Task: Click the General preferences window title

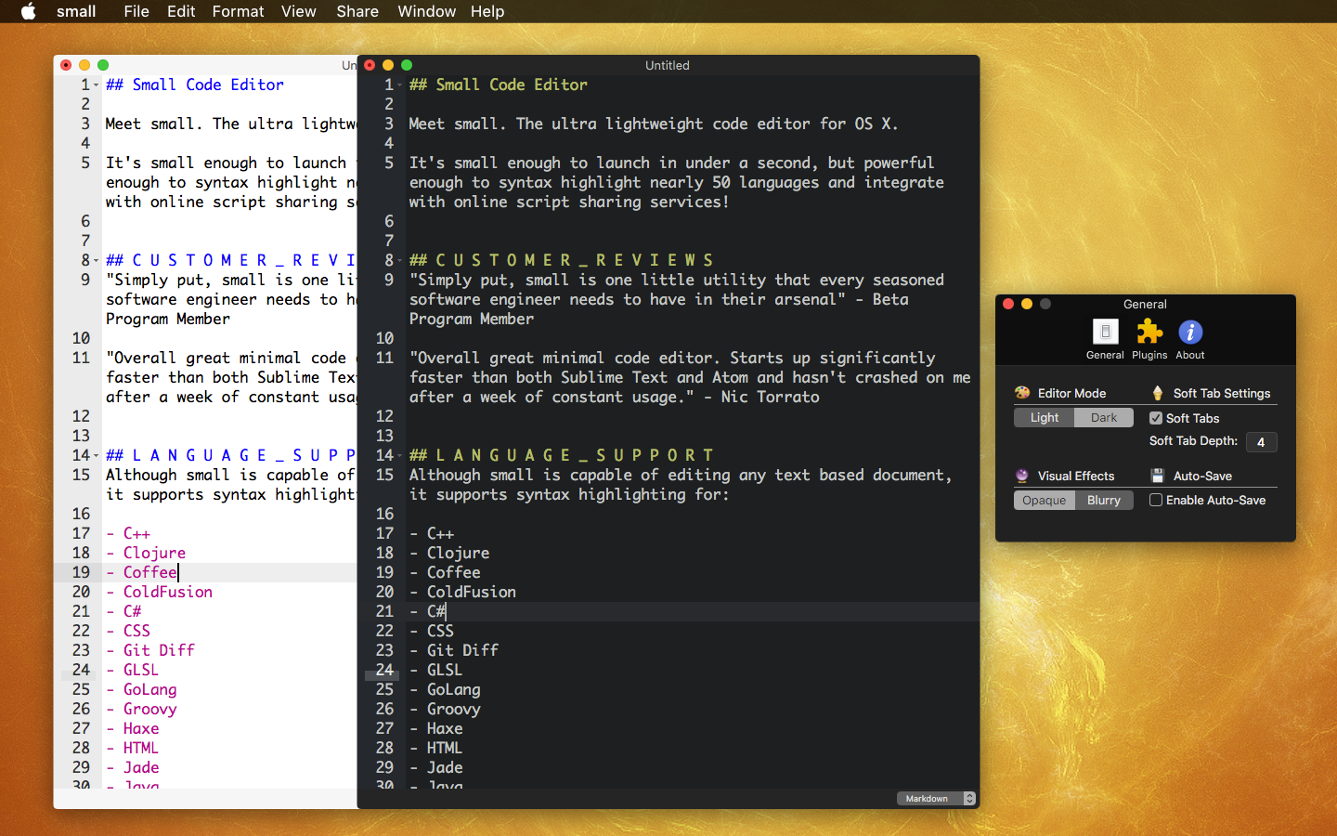Action: 1145,304
